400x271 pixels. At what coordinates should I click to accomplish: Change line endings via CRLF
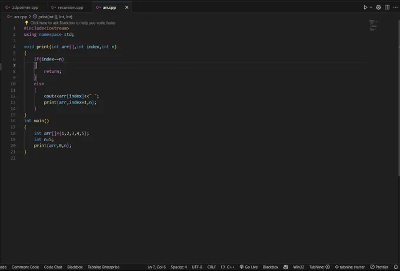point(212,267)
